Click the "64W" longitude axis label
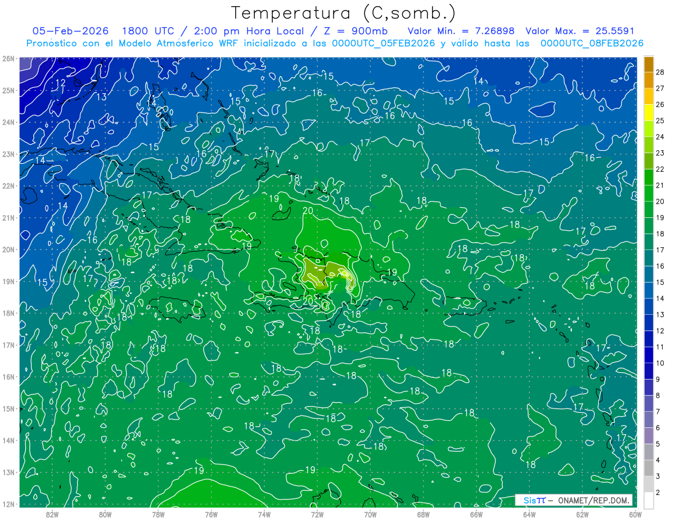675x522 pixels. pos(529,514)
